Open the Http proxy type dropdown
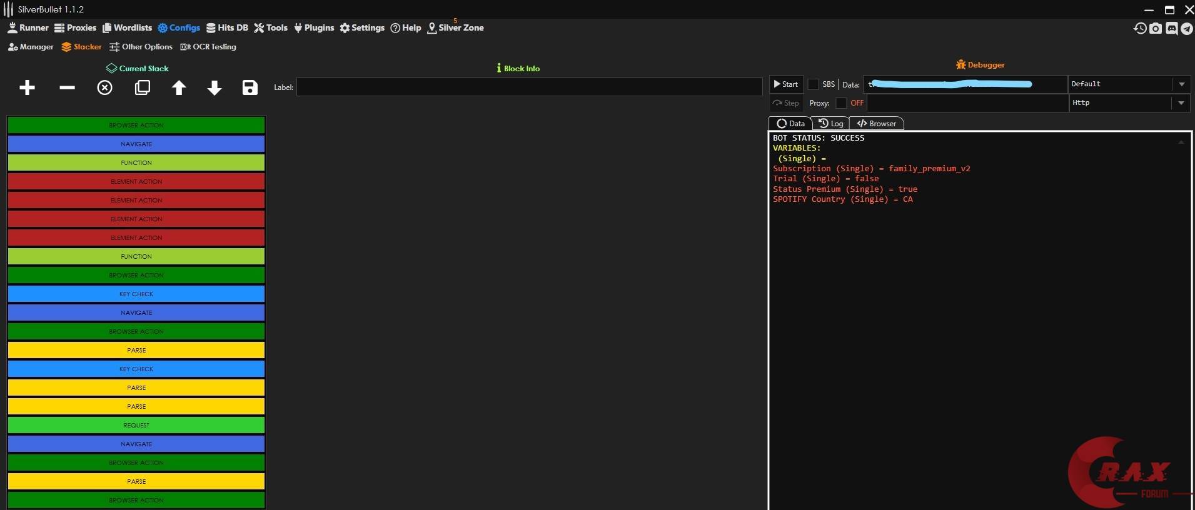The height and width of the screenshot is (510, 1195). coord(1181,103)
